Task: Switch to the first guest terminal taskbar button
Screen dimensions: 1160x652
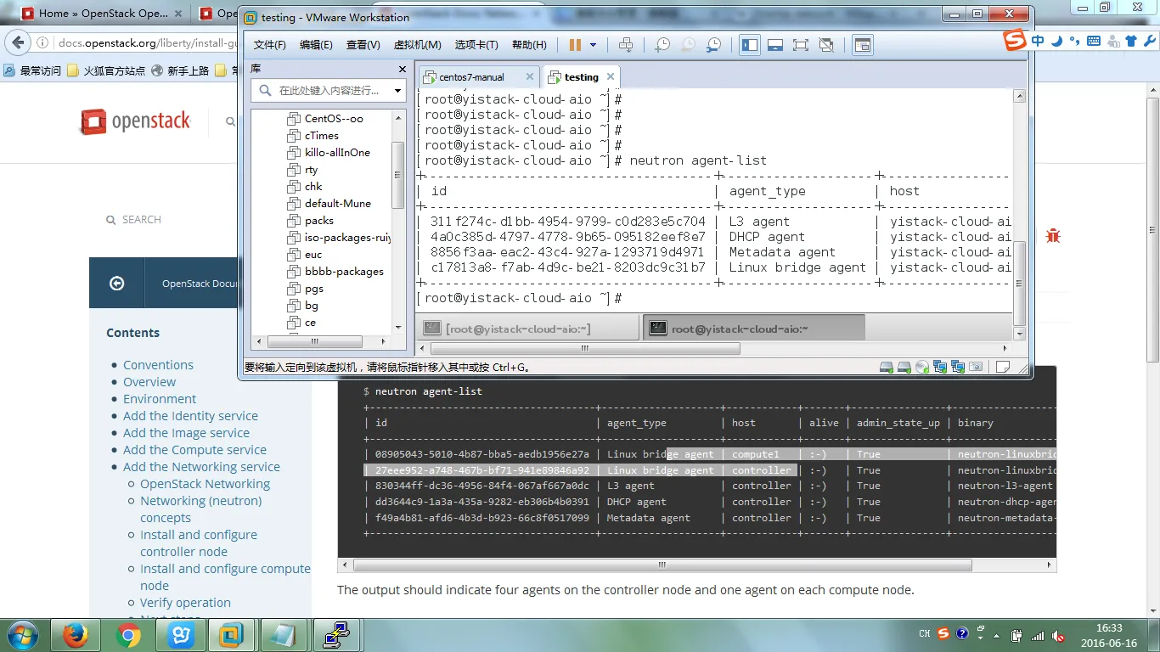Action: click(528, 329)
